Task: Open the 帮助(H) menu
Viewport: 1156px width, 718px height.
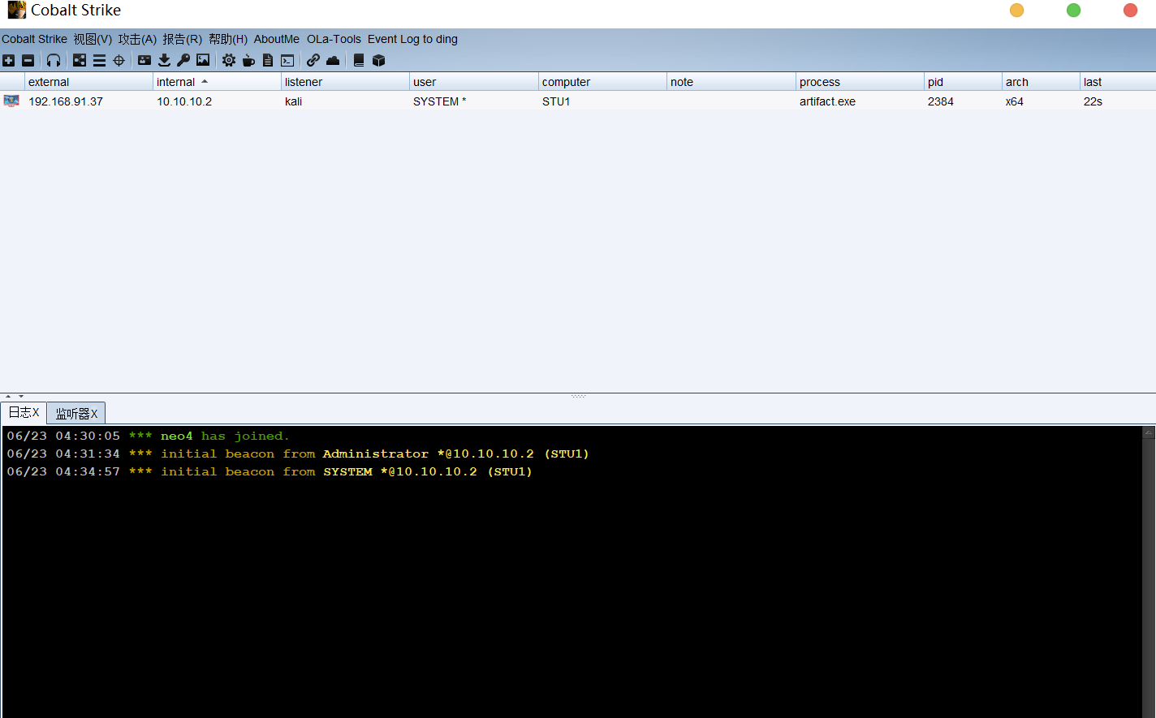Action: pos(228,39)
